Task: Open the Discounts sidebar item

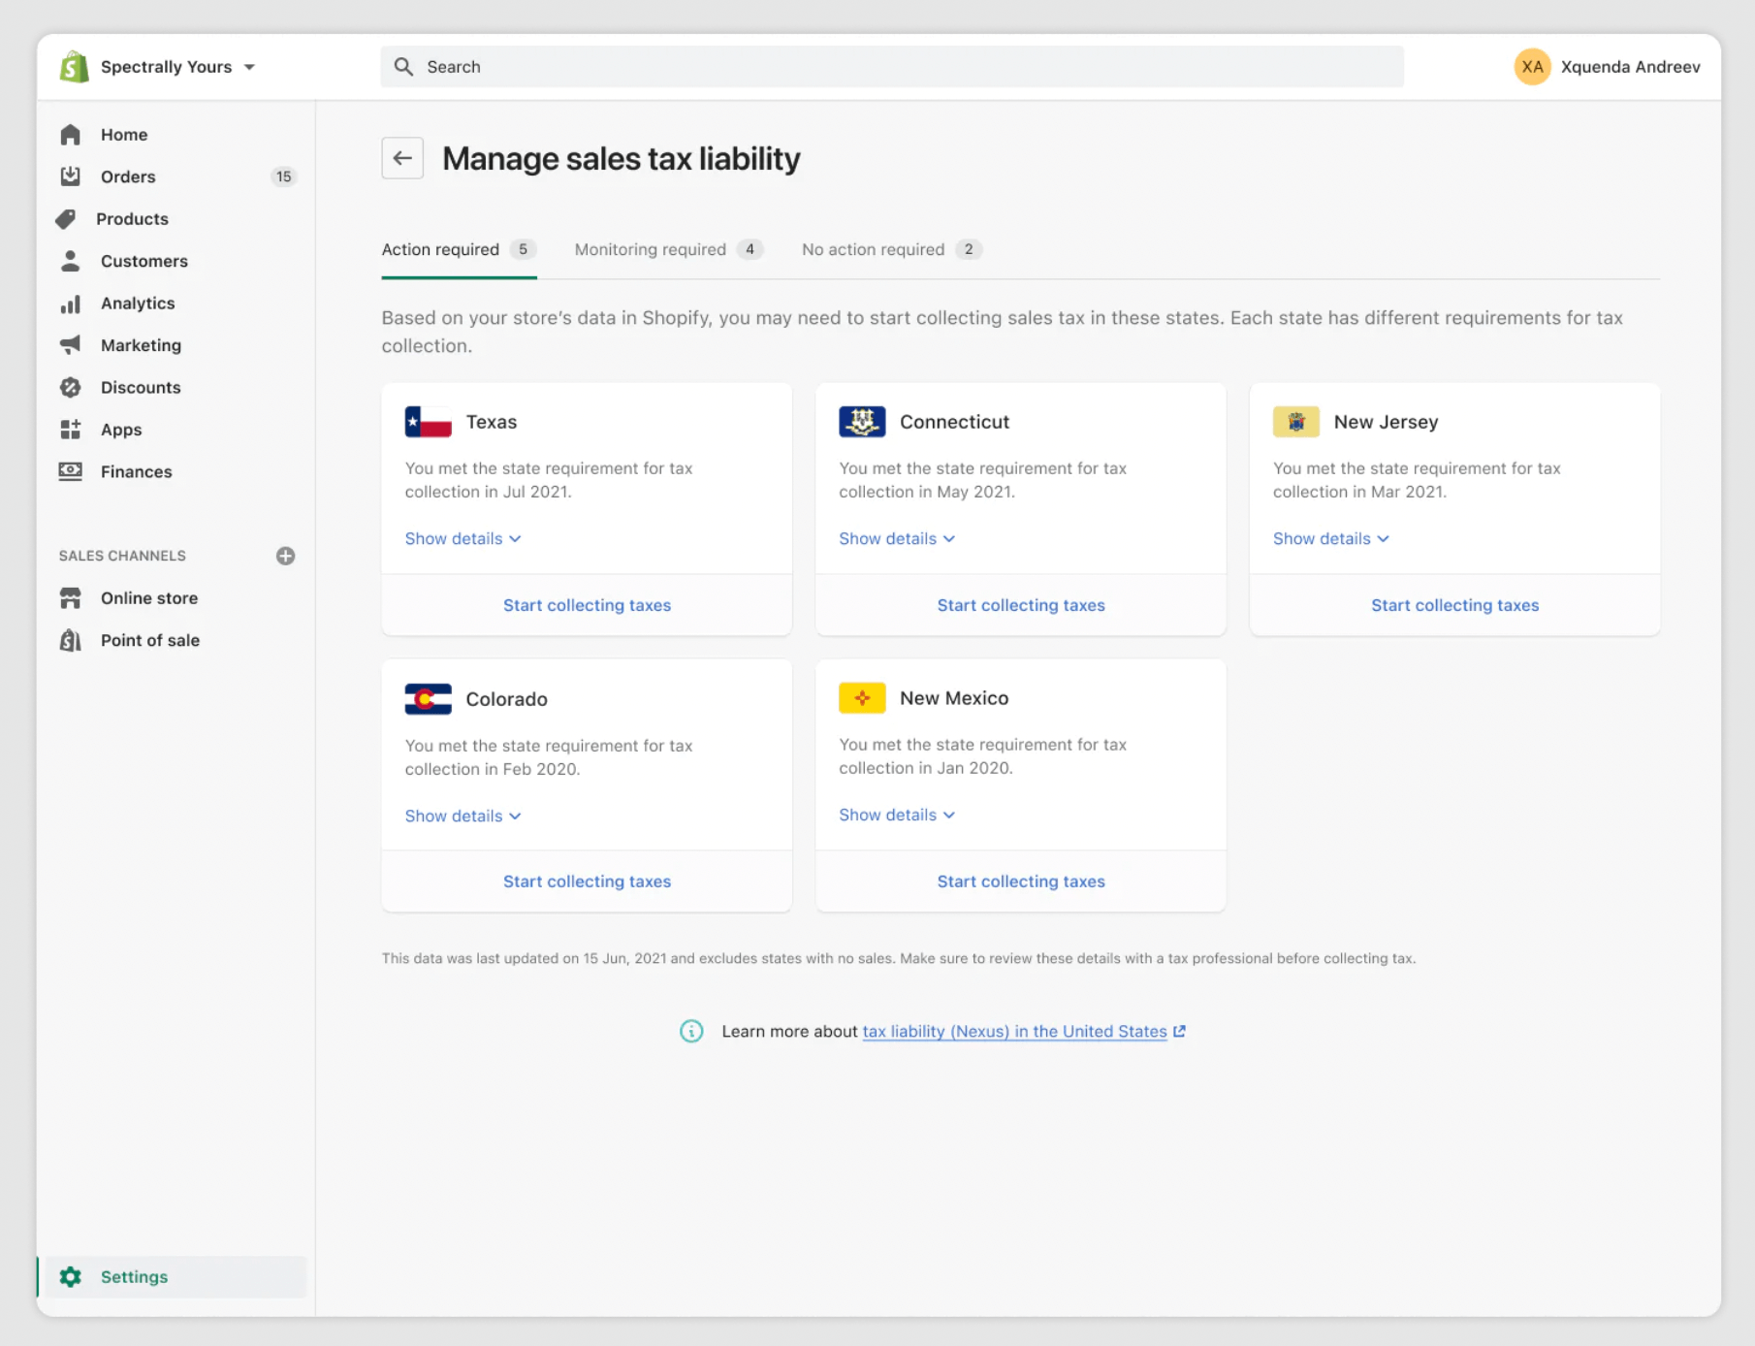Action: (x=140, y=388)
